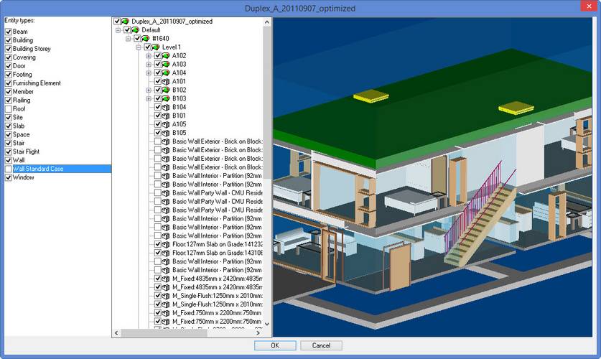
Task: Click the green icon beside #1640
Action: (146, 39)
